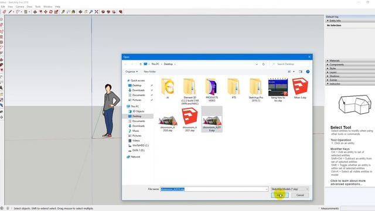The image size is (375, 211).
Task: Select the Paint Bucket tool
Action: 73,12
